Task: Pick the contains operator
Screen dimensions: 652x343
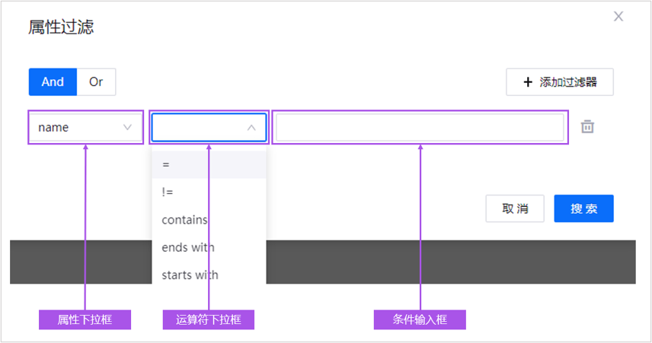Action: pos(185,220)
